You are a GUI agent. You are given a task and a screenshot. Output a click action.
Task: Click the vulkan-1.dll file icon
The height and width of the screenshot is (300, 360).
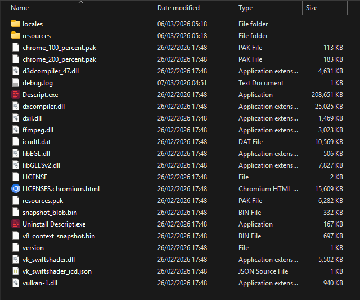pyautogui.click(x=16, y=283)
